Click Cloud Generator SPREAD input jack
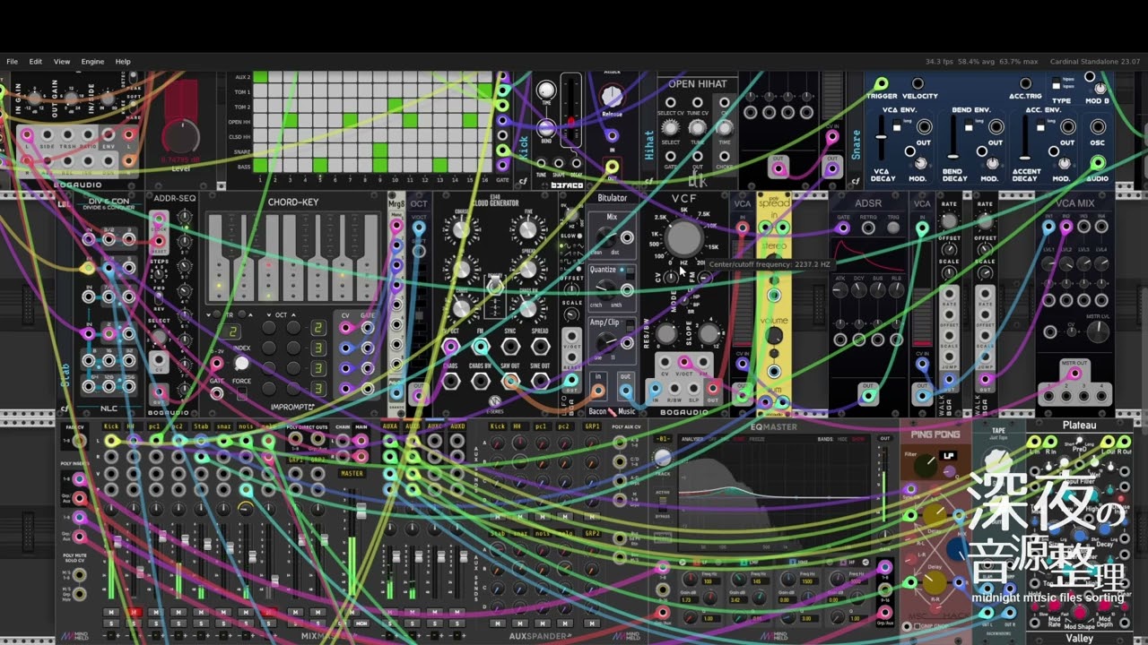The width and height of the screenshot is (1148, 645). [540, 346]
